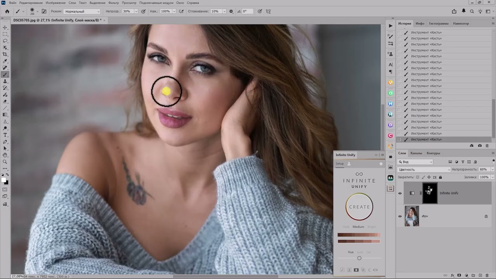Switch to the Каналы tab
496x279 pixels.
coord(416,153)
